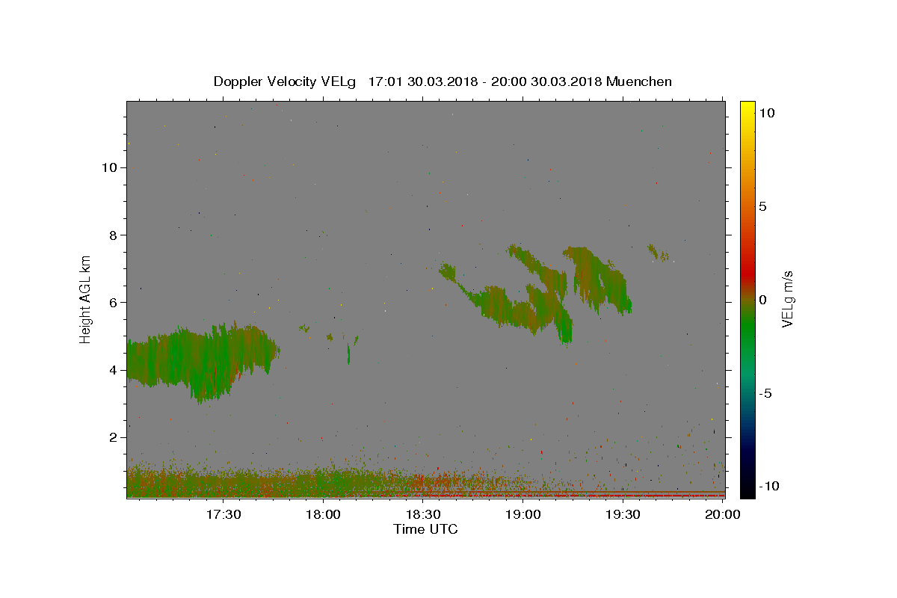The height and width of the screenshot is (598, 897).
Task: Click the 'Muenchen' station name in title
Action: [x=639, y=81]
